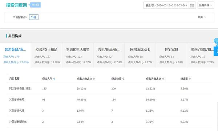Click the 135 click popularity cell
This screenshot has width=218, height=131.
tap(44, 88)
